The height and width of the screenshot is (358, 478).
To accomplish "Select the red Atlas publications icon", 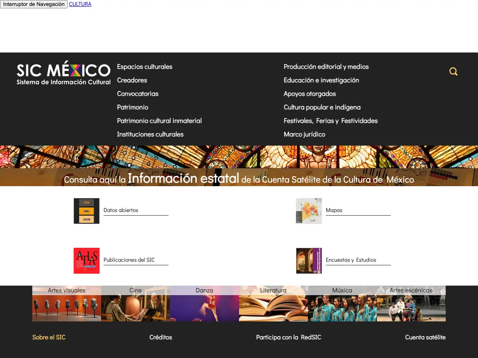I will coord(86,261).
